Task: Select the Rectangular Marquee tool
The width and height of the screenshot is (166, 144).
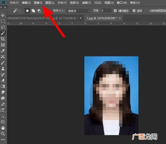Action: pyautogui.click(x=3, y=21)
